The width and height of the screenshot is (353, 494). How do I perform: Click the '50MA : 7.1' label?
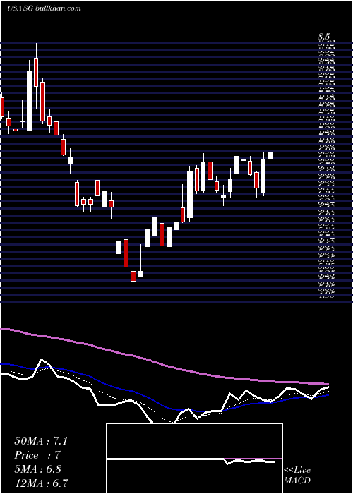41,441
